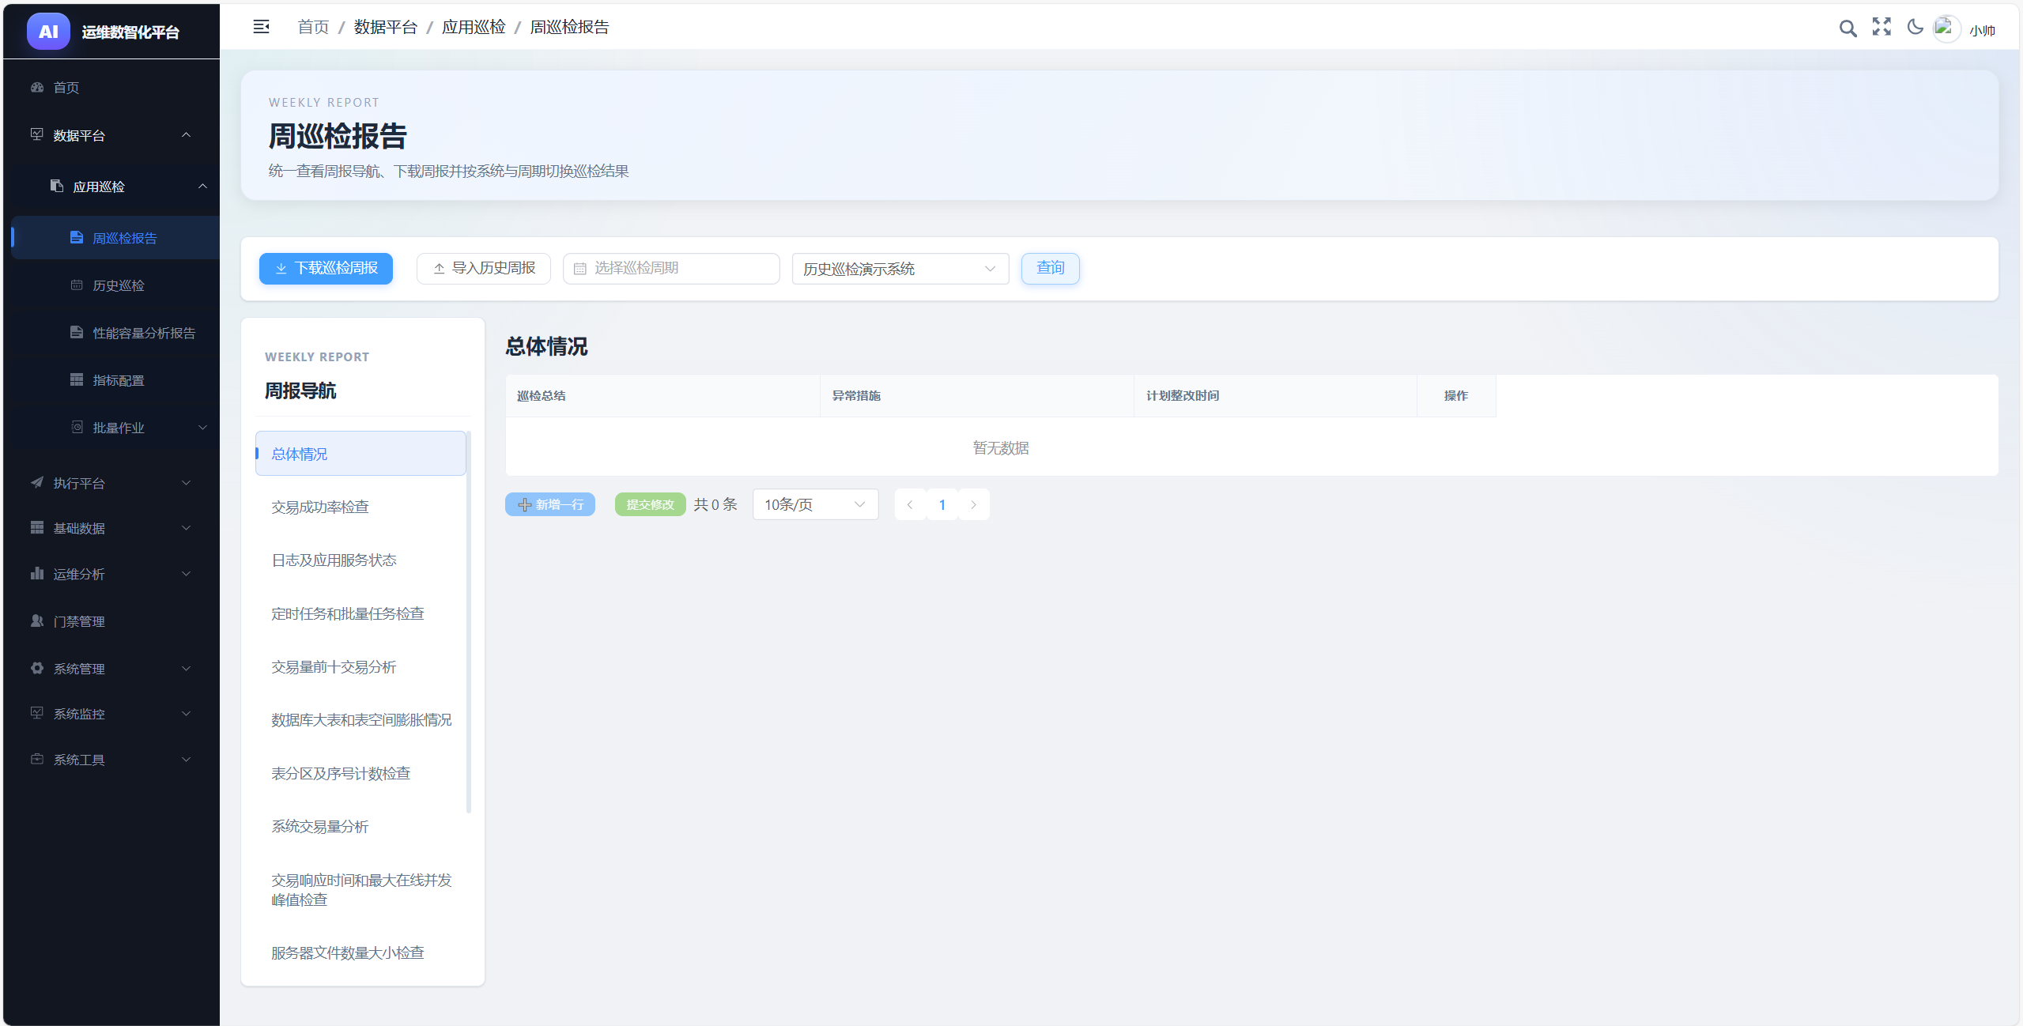Viewport: 2023px width, 1026px height.
Task: Click the 运维分析 bar chart icon
Action: tap(37, 573)
